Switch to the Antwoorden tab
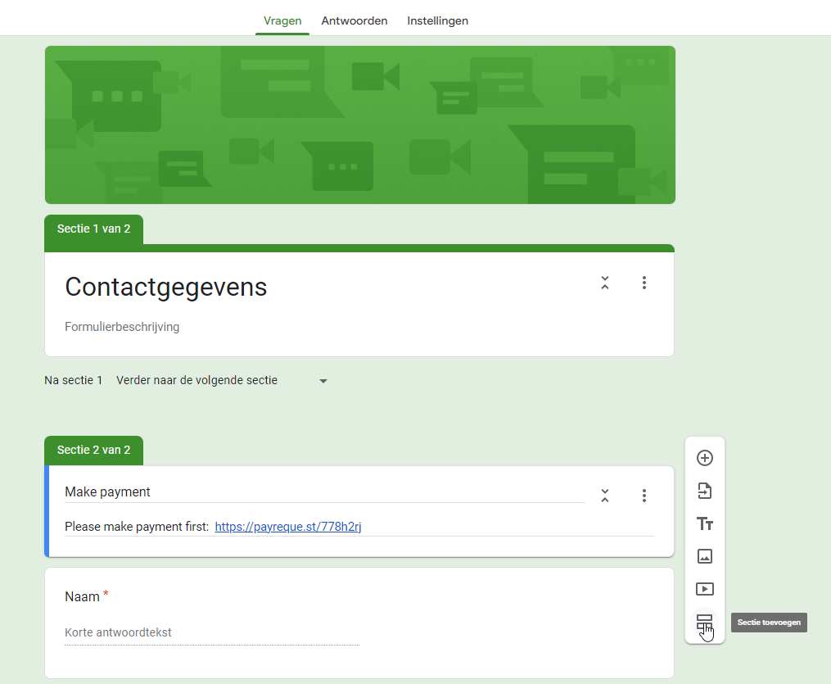 click(354, 20)
